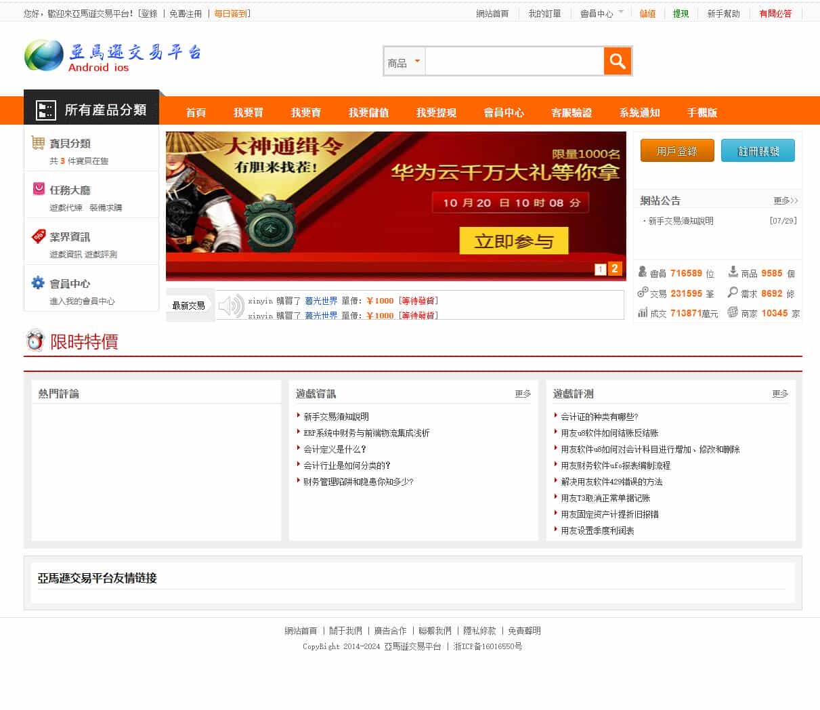Click the 立即参与 banner button
Screen dimensions: 820x710
[514, 241]
